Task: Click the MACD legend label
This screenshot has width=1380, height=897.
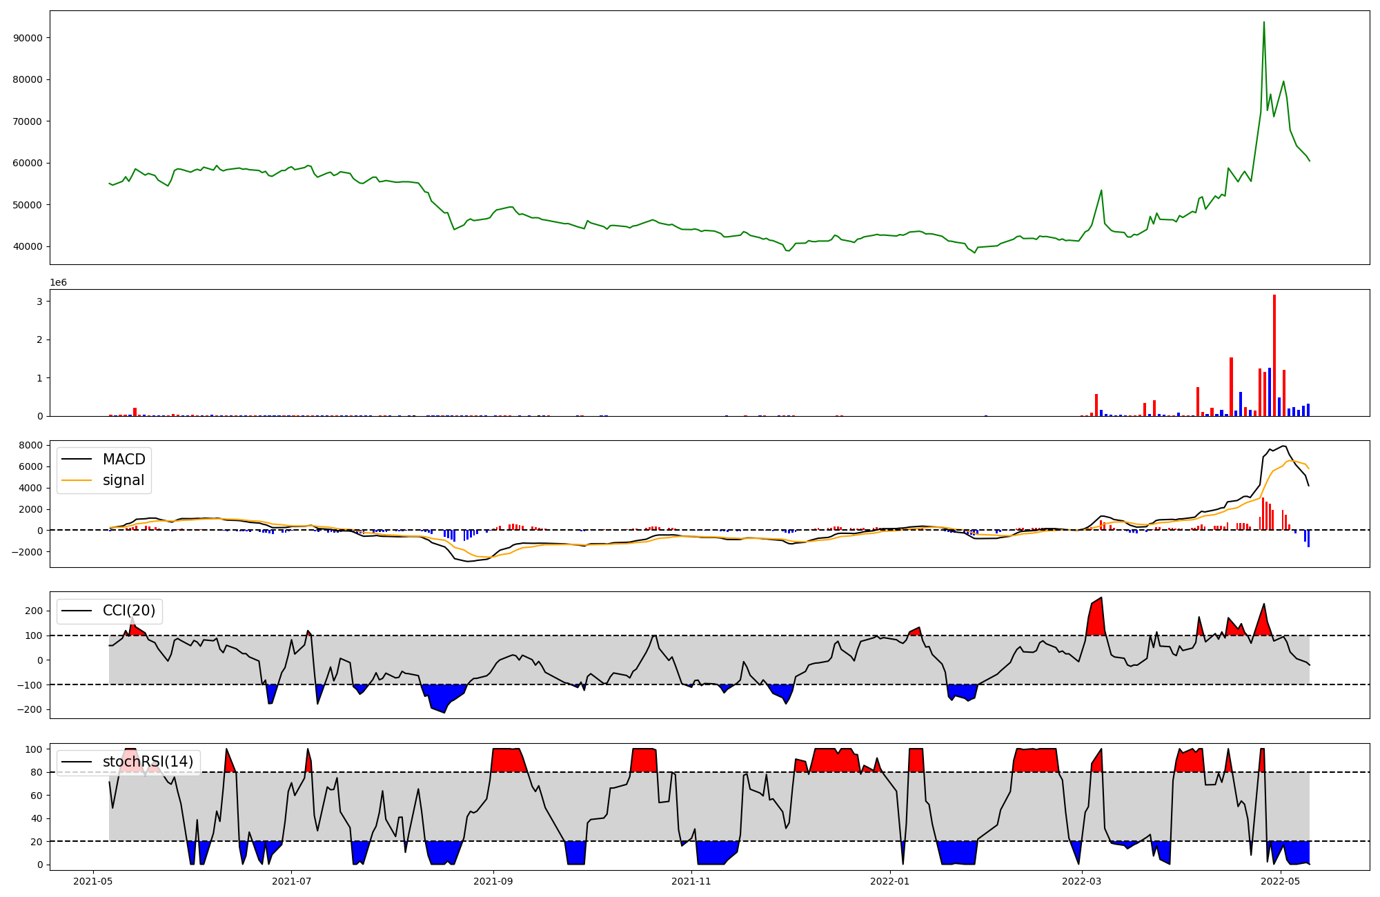Action: coord(124,460)
